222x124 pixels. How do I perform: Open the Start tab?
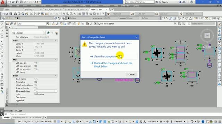7,10
